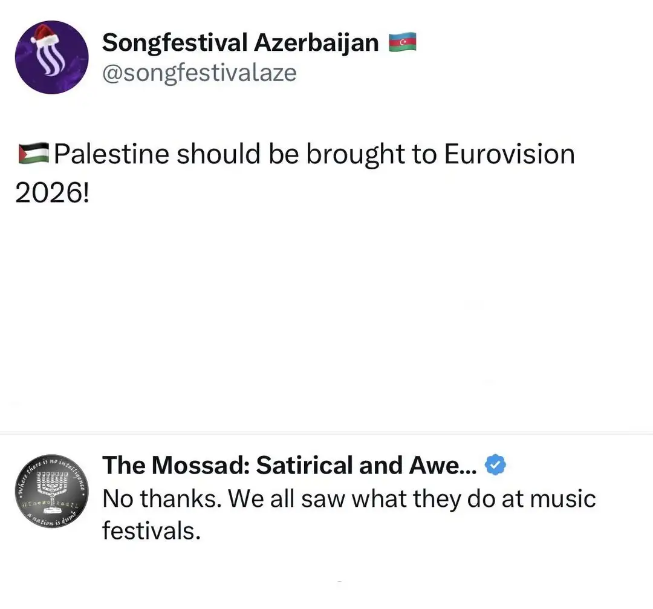This screenshot has width=653, height=609.
Task: Click the truncated ellipsis in the Mossad name
Action: coord(469,469)
